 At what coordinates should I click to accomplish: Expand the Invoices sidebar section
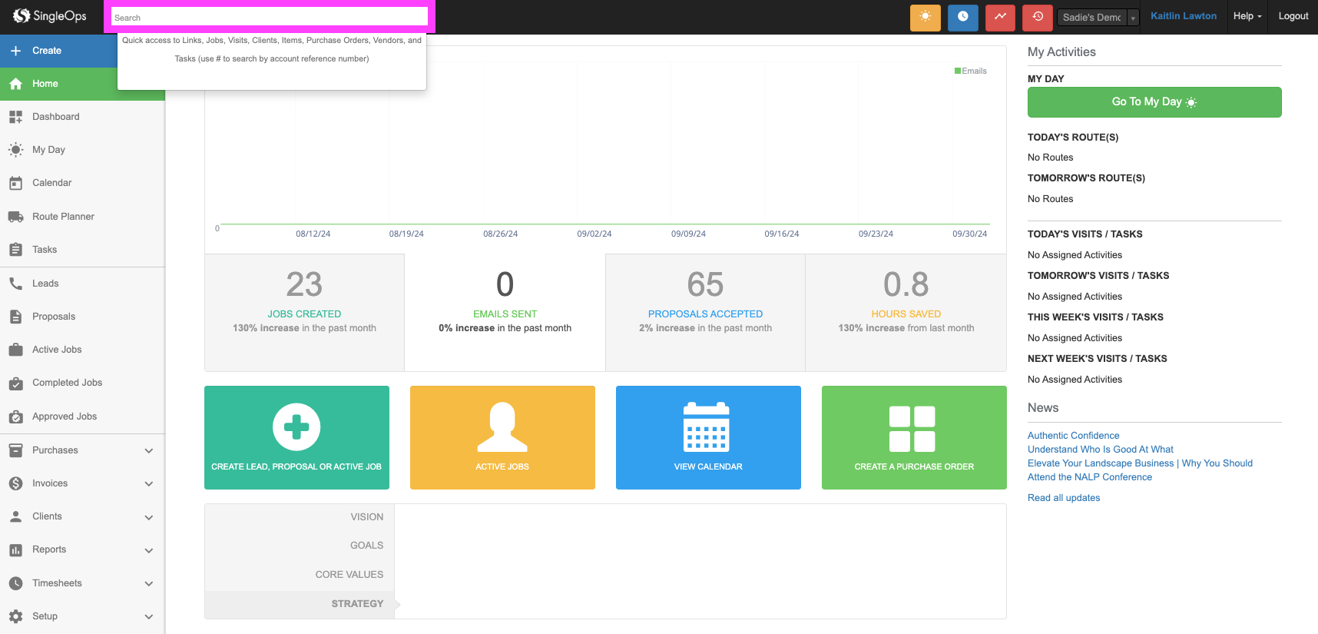pos(82,483)
